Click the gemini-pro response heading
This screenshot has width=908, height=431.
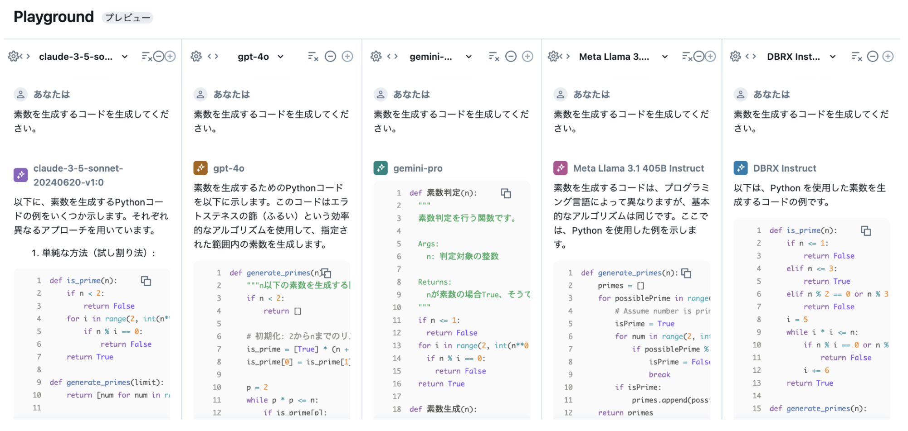(x=418, y=168)
